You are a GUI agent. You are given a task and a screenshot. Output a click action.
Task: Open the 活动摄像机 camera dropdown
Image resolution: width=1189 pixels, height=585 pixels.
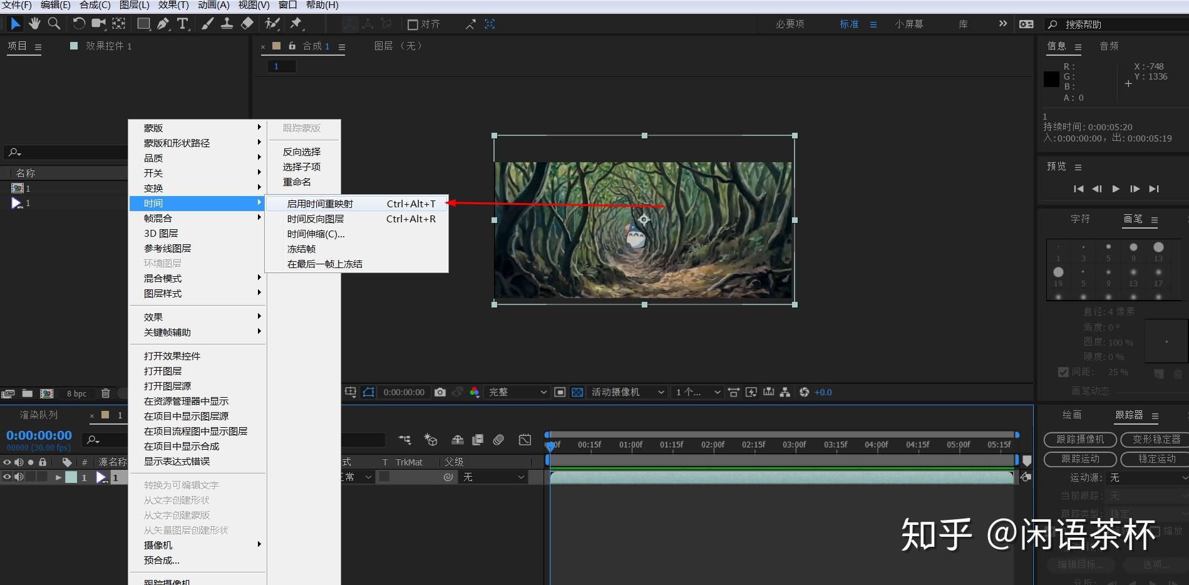[627, 392]
